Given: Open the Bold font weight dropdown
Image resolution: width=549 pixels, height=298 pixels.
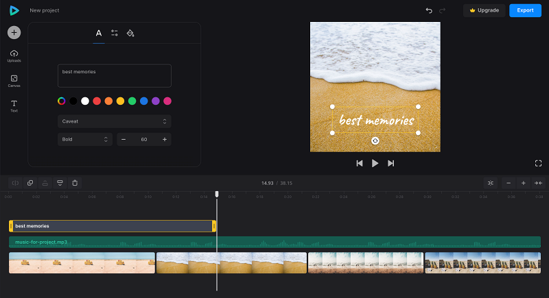Looking at the screenshot, I should [84, 139].
